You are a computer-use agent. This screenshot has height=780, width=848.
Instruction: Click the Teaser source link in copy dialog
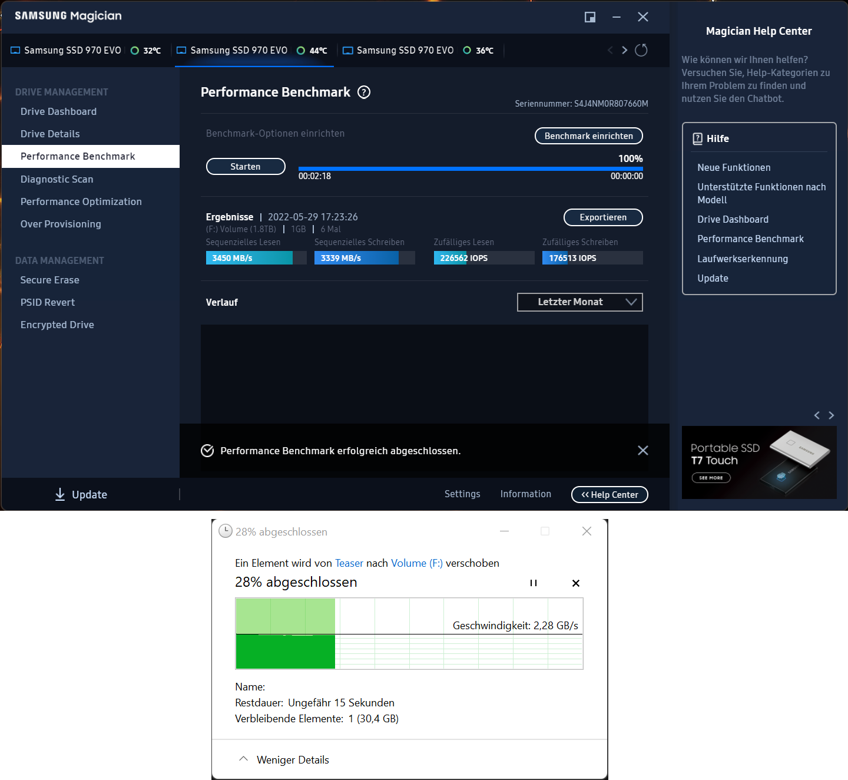(349, 563)
